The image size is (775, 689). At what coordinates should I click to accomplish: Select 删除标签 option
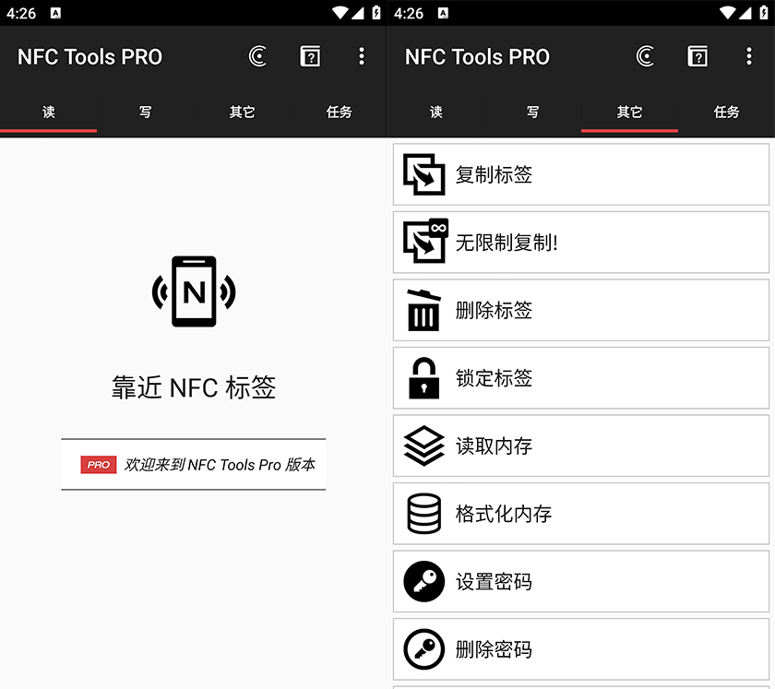click(581, 310)
